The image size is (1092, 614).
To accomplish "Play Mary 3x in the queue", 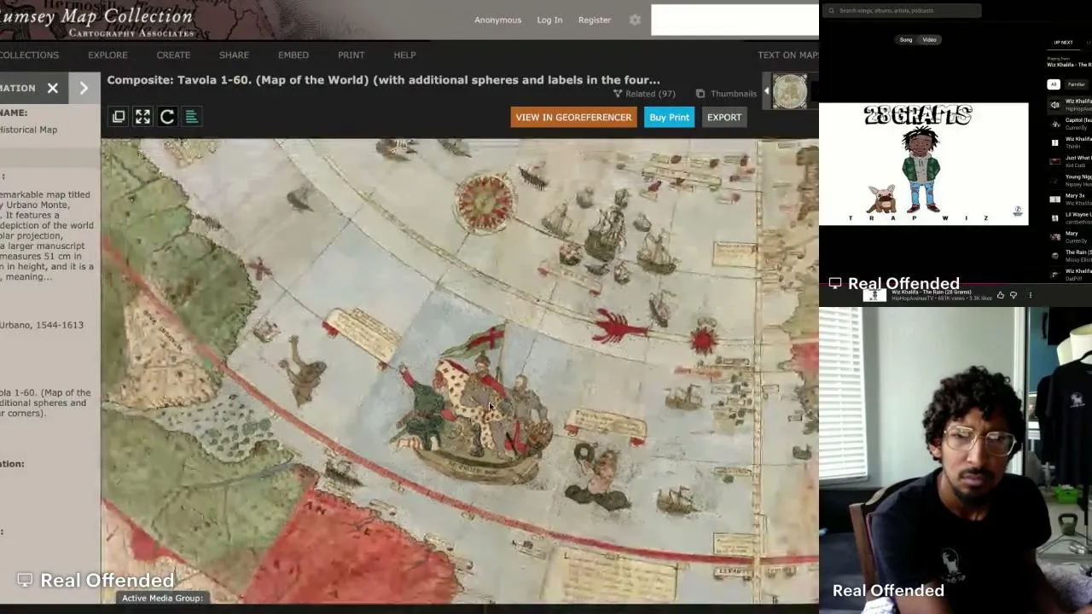I will point(1070,200).
